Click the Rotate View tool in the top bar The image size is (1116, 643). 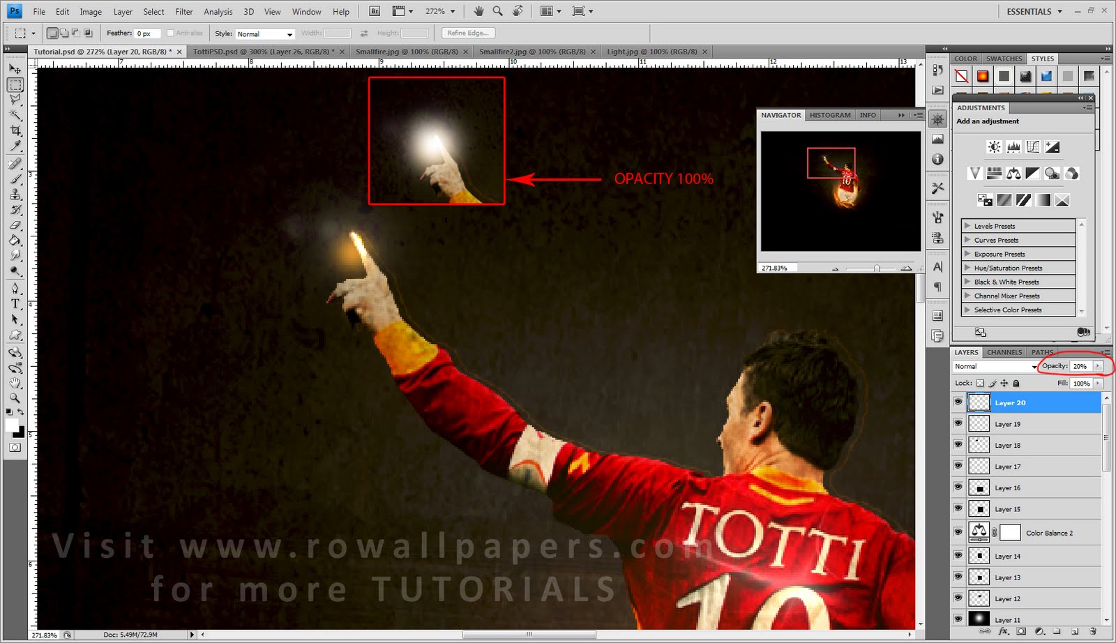pyautogui.click(x=517, y=11)
